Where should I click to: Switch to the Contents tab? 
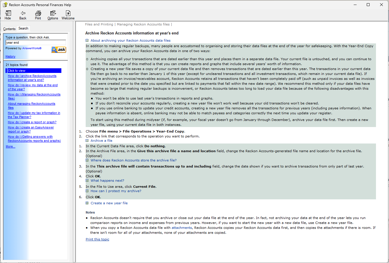pos(9,29)
